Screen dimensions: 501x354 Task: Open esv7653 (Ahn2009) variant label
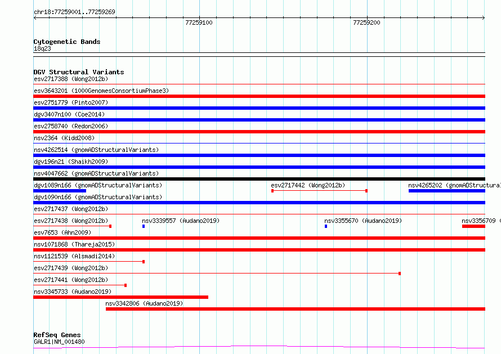62,232
